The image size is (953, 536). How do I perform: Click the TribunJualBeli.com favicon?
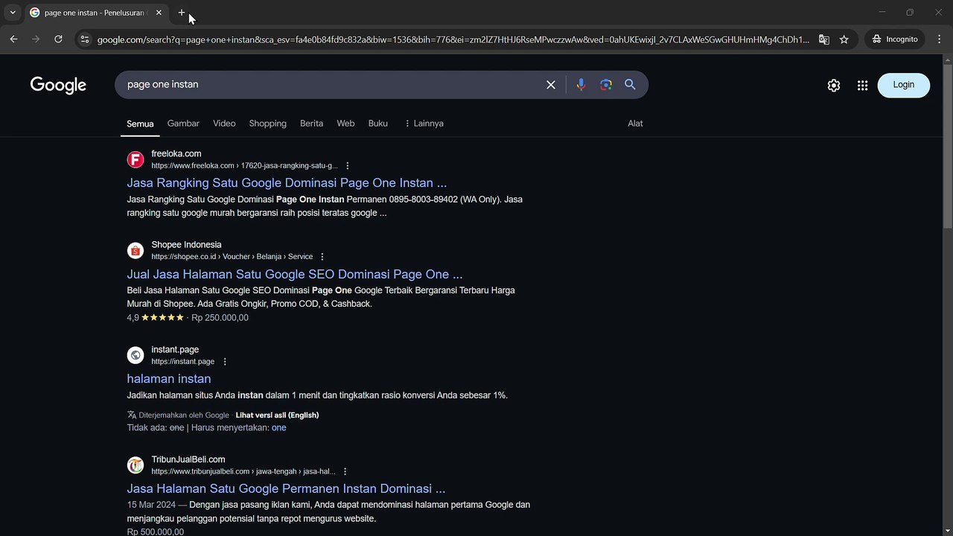(x=136, y=465)
